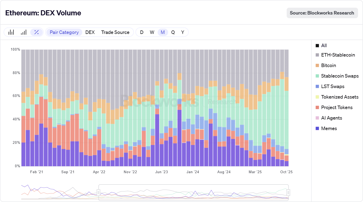Select the quarterly Q interval
Viewport: 363px width, 202px height.
click(x=173, y=32)
